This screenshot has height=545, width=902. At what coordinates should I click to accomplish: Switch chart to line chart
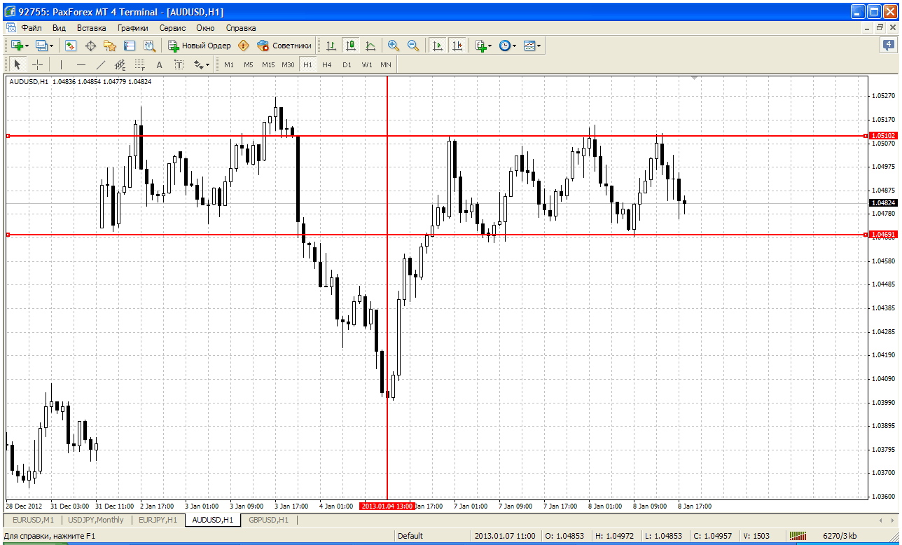[370, 46]
